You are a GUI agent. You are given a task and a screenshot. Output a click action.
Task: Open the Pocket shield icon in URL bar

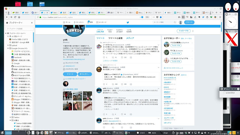click(157, 17)
